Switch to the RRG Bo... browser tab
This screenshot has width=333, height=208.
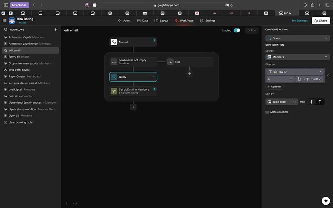[286, 13]
